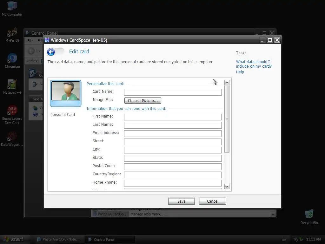325x244 pixels.
Task: Select Notepad++ desktop shortcut
Action: click(12, 87)
